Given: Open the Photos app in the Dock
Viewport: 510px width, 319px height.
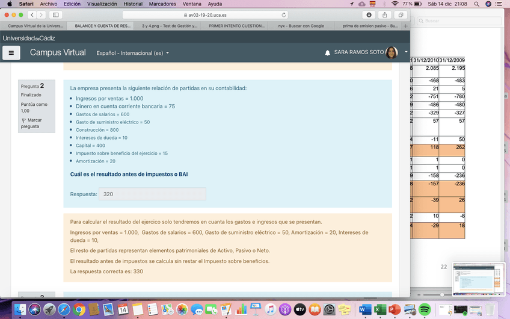Looking at the screenshot, I should (x=182, y=309).
